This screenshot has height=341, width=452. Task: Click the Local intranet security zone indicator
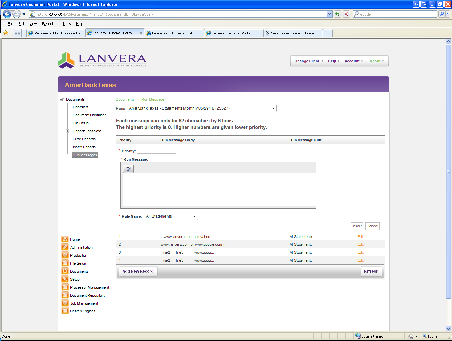(369, 336)
